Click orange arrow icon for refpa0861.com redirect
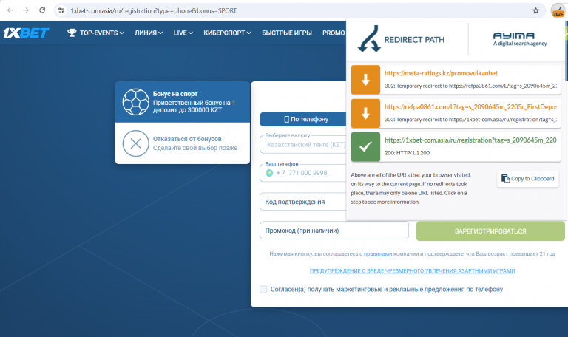 click(365, 113)
